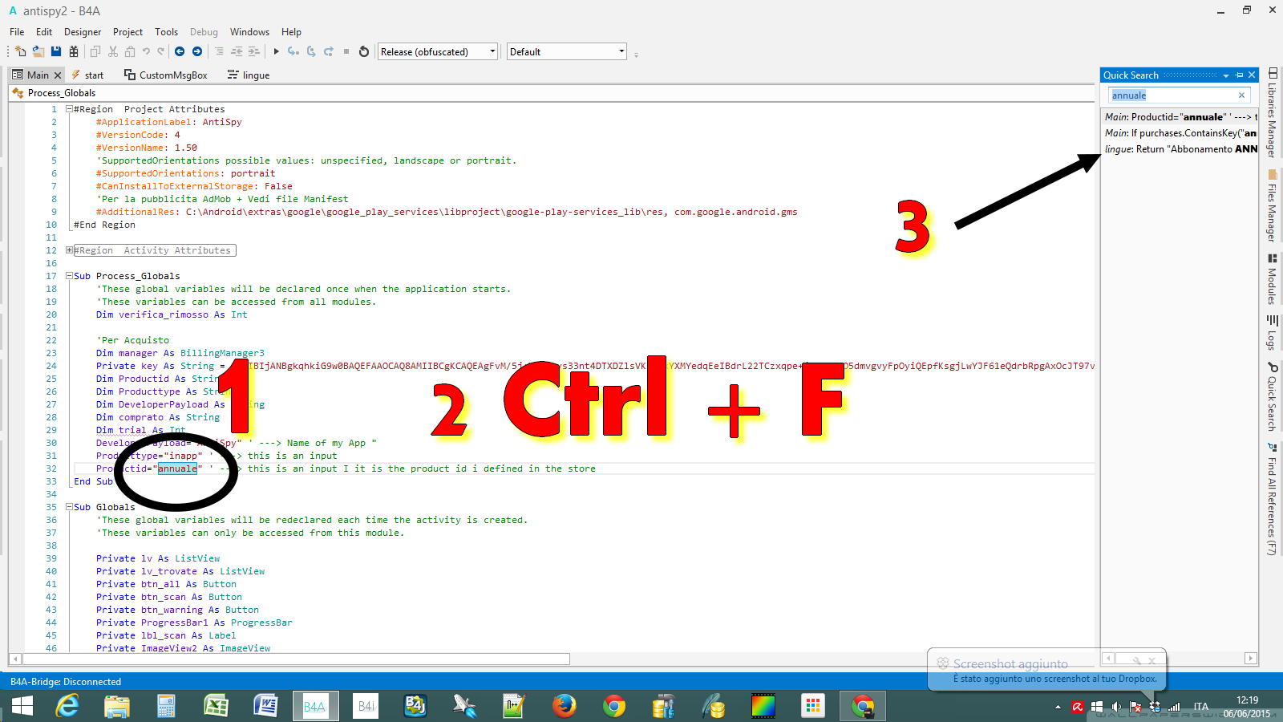
Task: Click the Rebuild (refresh) toolbar icon
Action: [x=363, y=51]
